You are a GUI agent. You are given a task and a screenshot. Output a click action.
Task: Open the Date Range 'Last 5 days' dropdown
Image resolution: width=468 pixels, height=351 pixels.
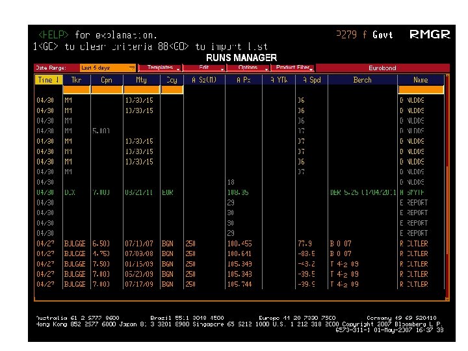coord(108,68)
